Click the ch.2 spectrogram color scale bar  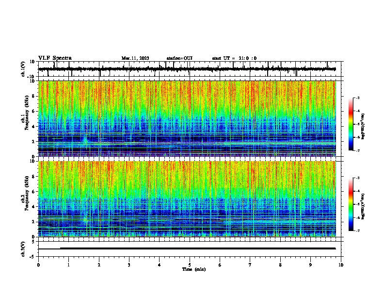[351, 204]
